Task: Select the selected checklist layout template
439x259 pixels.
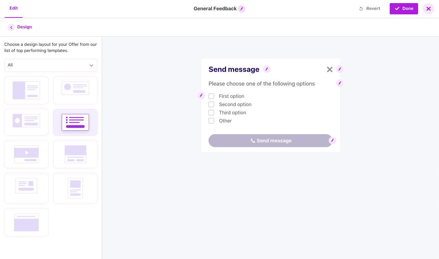Action: [75, 122]
